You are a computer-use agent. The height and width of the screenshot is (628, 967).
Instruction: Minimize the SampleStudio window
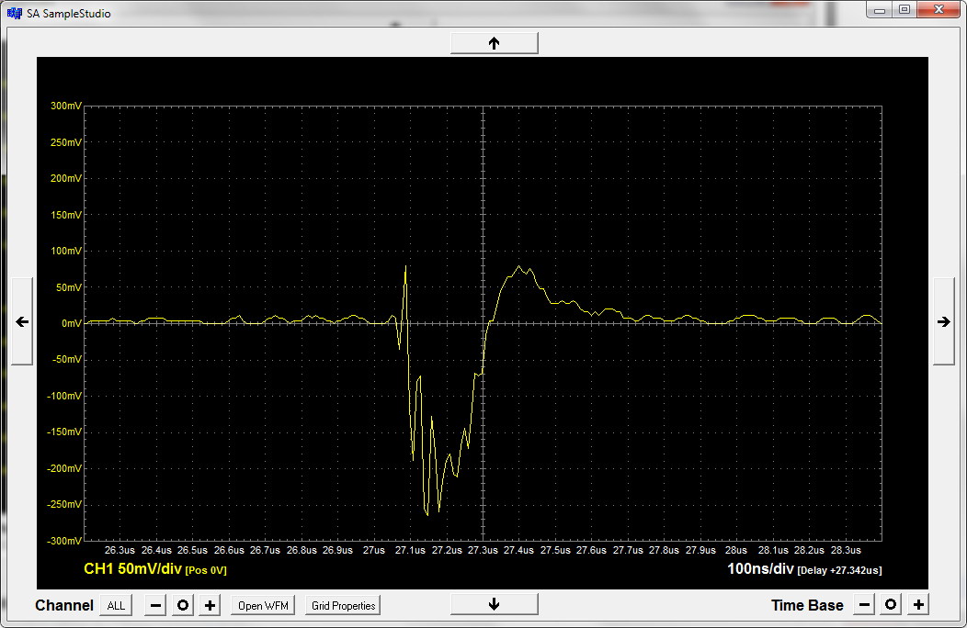coord(880,10)
